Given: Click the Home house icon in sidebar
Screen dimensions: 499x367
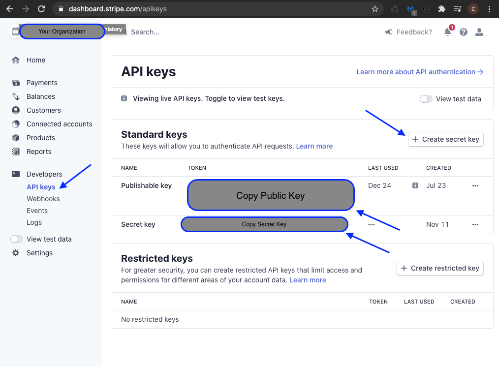Looking at the screenshot, I should pyautogui.click(x=16, y=60).
